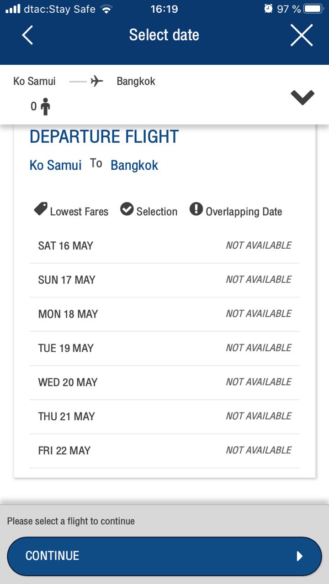
Task: Pick TUE 19 MAY date row
Action: click(164, 349)
